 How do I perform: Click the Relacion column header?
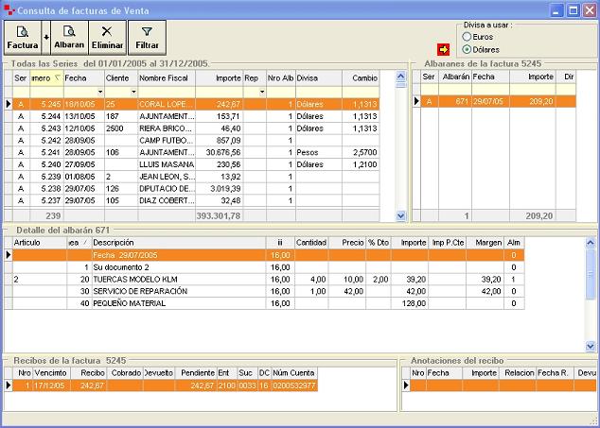point(519,373)
